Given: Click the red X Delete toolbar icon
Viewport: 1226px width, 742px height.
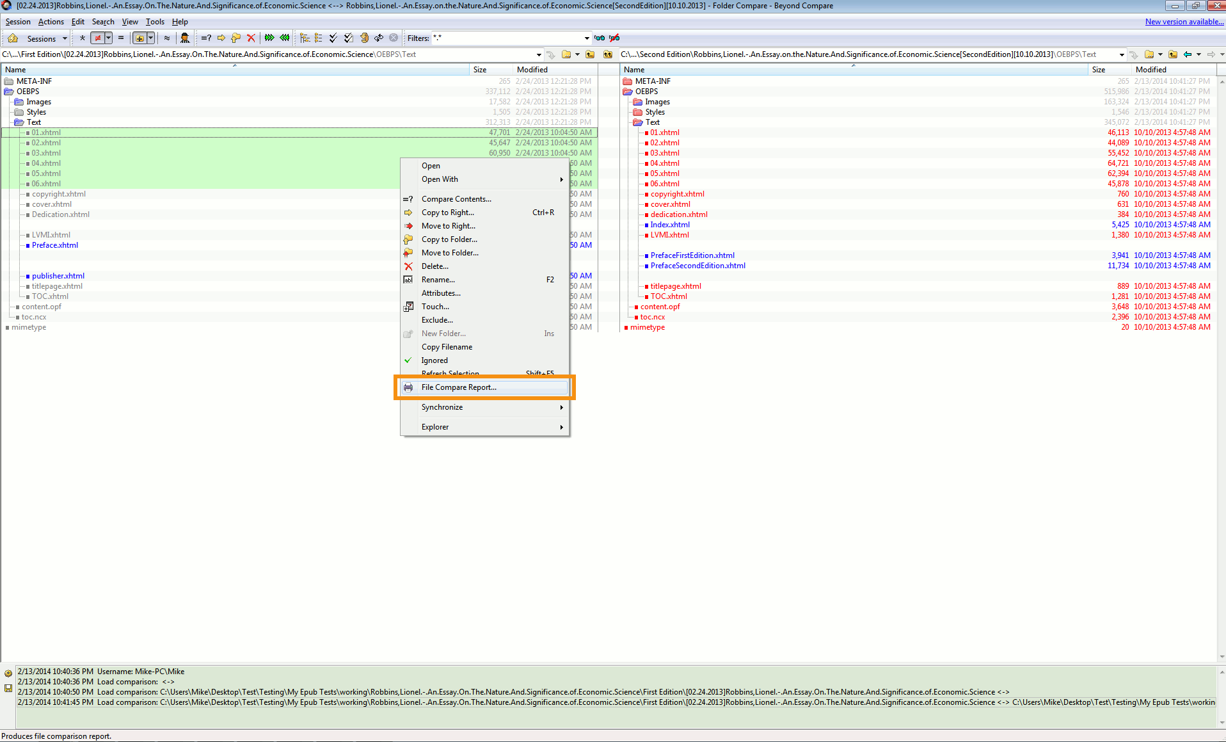Looking at the screenshot, I should (251, 38).
